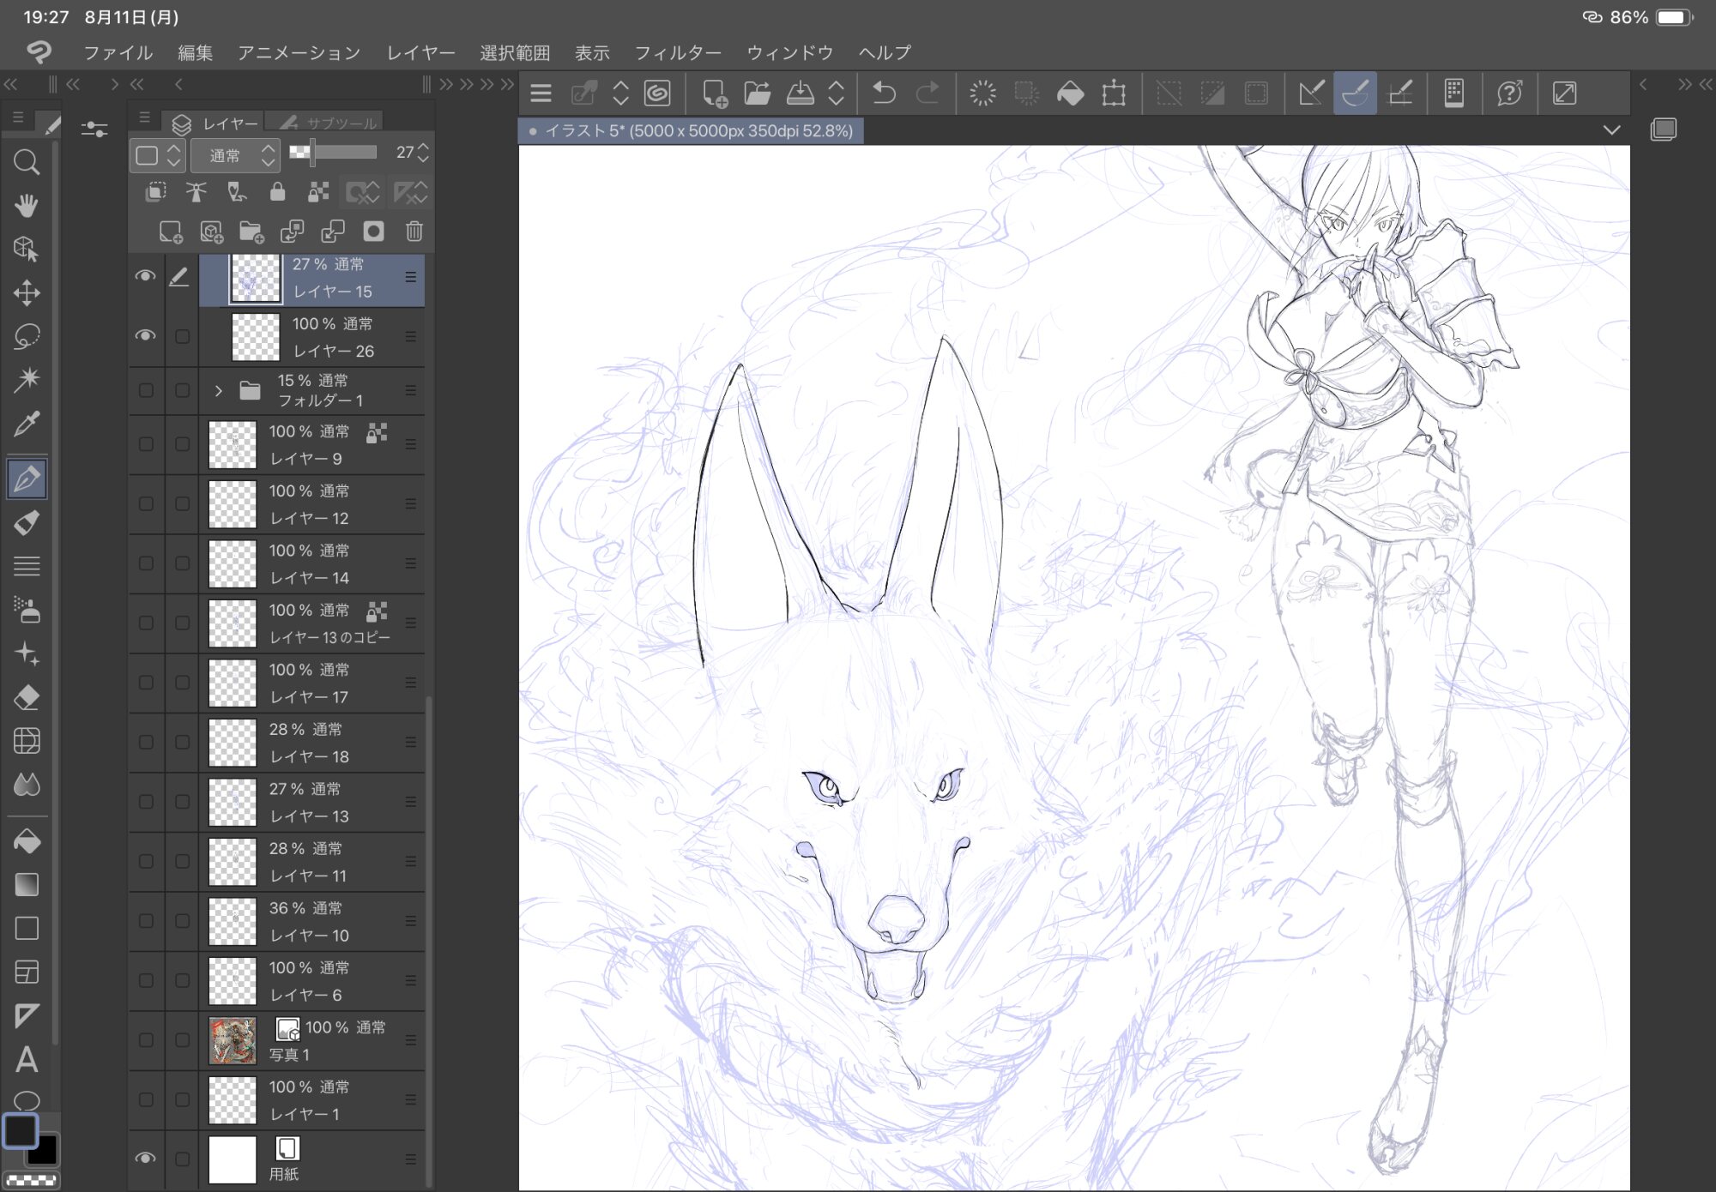The width and height of the screenshot is (1716, 1192).
Task: Select the Eraser tool
Action: click(27, 697)
